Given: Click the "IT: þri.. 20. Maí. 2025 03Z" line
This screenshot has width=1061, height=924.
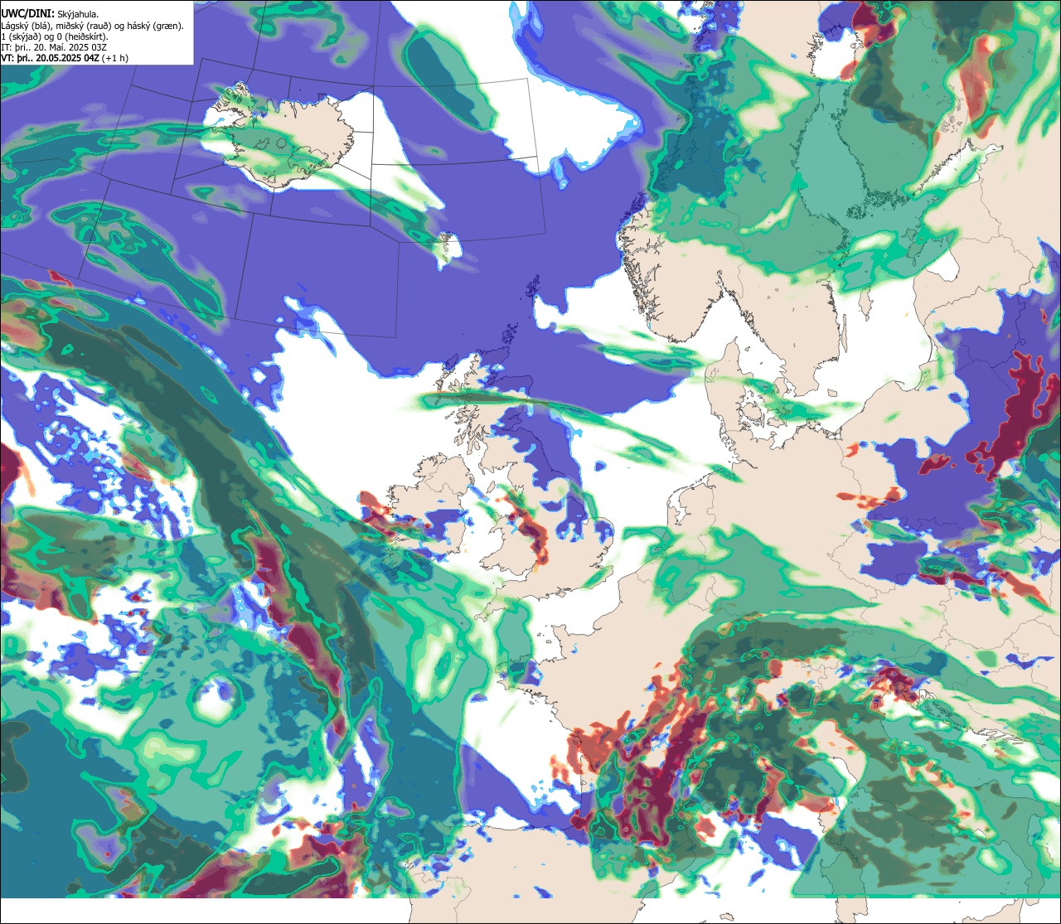Looking at the screenshot, I should coord(54,47).
